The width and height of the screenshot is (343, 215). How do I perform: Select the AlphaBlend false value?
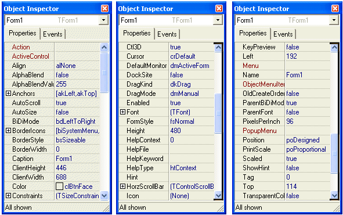(77, 75)
